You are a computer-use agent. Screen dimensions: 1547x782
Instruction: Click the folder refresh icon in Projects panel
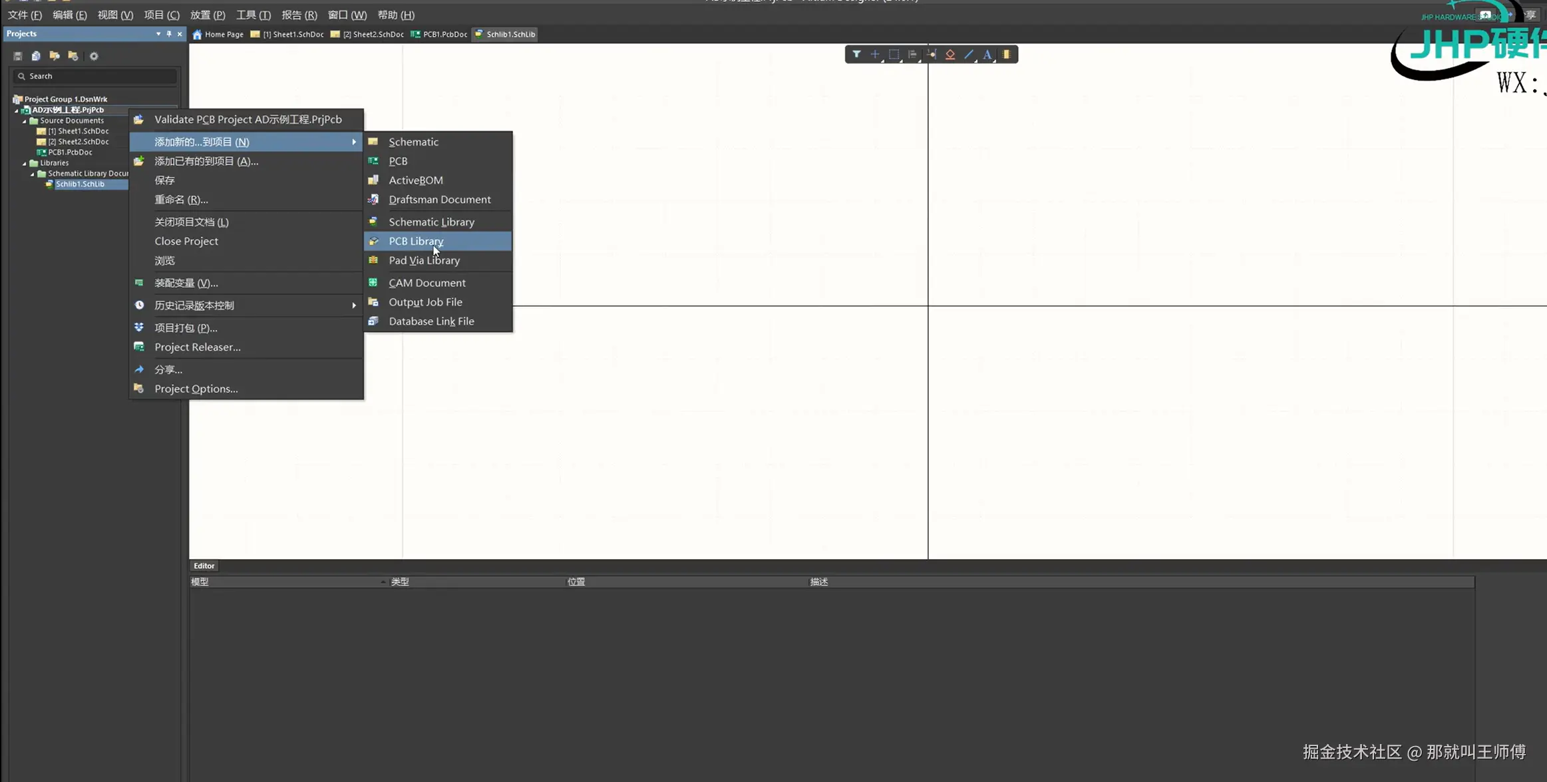point(73,56)
